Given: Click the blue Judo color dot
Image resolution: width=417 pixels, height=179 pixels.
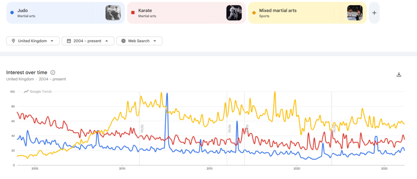Looking at the screenshot, I should point(11,13).
